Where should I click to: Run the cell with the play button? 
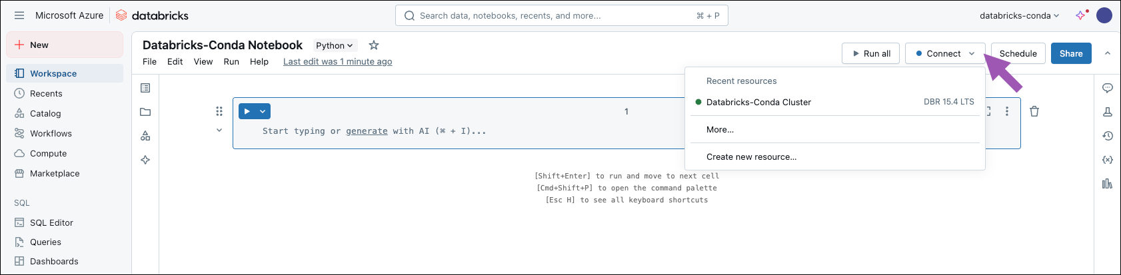coord(247,111)
